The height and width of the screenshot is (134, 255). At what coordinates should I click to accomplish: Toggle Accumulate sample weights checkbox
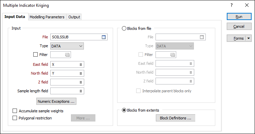pyautogui.click(x=15, y=111)
